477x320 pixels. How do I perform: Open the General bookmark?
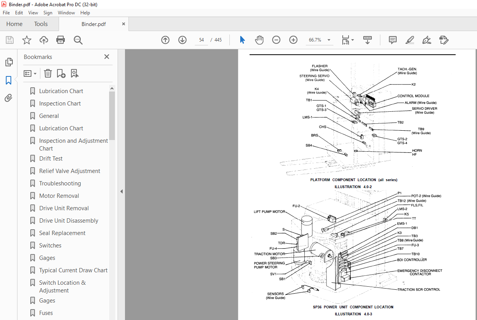click(49, 116)
